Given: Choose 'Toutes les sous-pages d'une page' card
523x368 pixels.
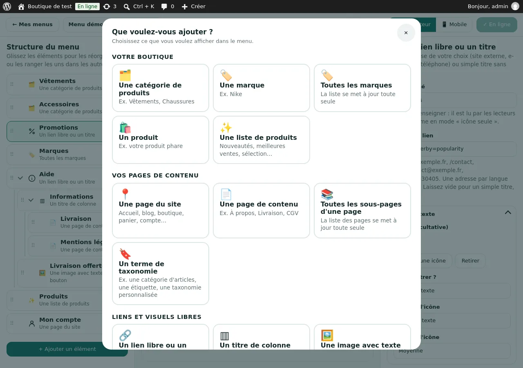Looking at the screenshot, I should point(362,211).
